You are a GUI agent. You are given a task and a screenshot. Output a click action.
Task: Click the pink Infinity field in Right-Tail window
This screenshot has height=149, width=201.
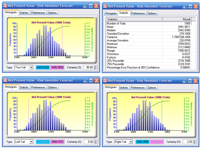point(157,142)
